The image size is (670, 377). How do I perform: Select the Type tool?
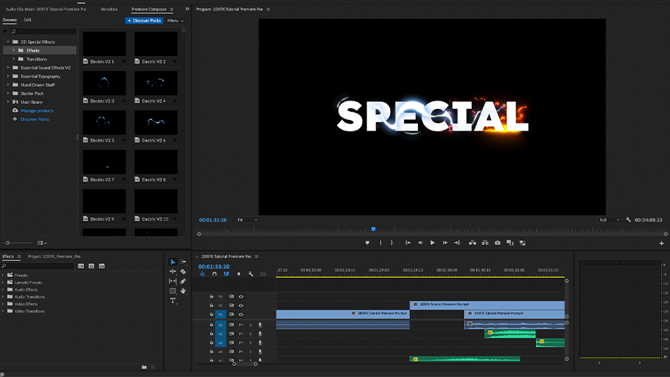pyautogui.click(x=173, y=301)
